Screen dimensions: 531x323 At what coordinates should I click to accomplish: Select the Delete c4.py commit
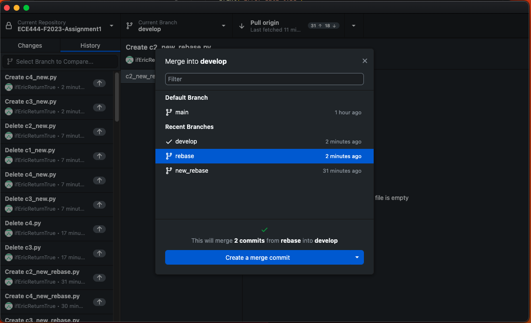pyautogui.click(x=57, y=229)
